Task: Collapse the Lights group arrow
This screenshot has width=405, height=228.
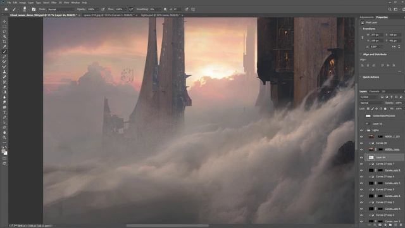Action: tap(366, 130)
